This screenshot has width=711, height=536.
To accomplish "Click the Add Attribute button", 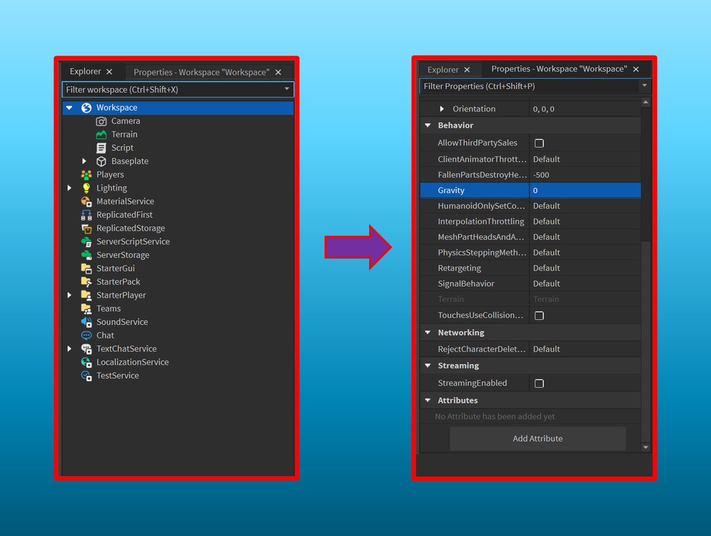I will click(538, 439).
